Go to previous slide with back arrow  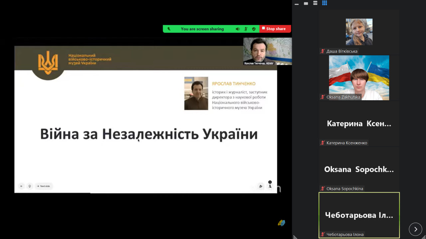[x=22, y=186]
